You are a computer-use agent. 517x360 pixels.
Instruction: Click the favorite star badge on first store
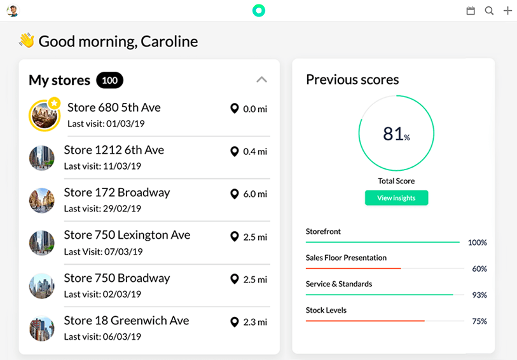pyautogui.click(x=54, y=103)
